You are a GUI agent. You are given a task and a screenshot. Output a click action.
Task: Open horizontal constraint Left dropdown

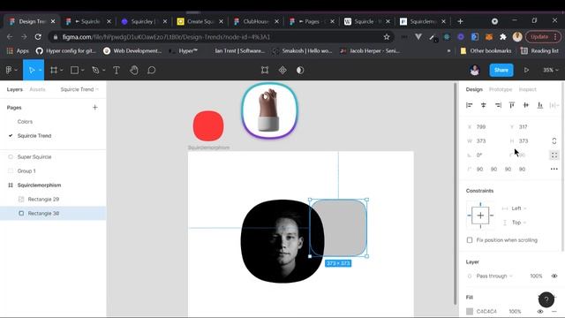[x=519, y=208]
